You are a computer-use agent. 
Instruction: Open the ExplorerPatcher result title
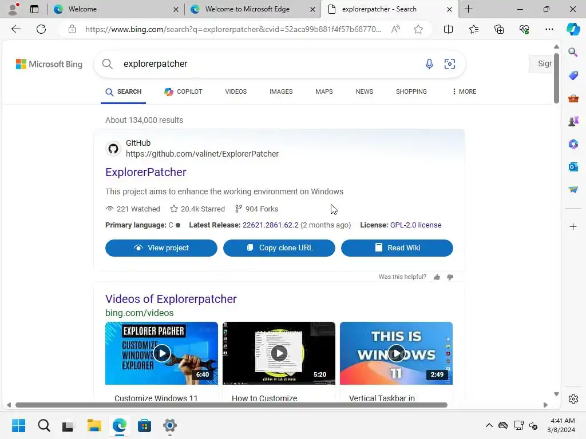[146, 172]
